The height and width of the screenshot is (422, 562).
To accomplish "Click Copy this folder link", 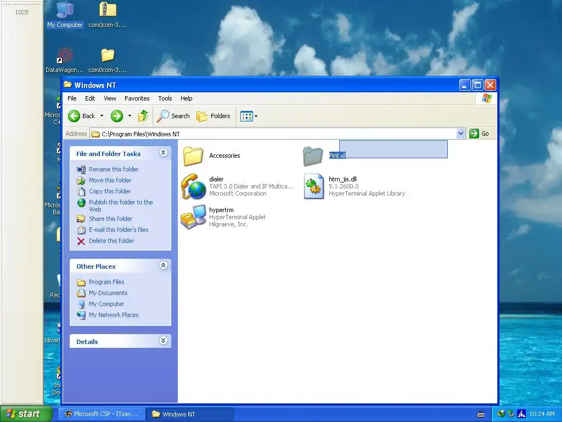I will click(x=110, y=191).
